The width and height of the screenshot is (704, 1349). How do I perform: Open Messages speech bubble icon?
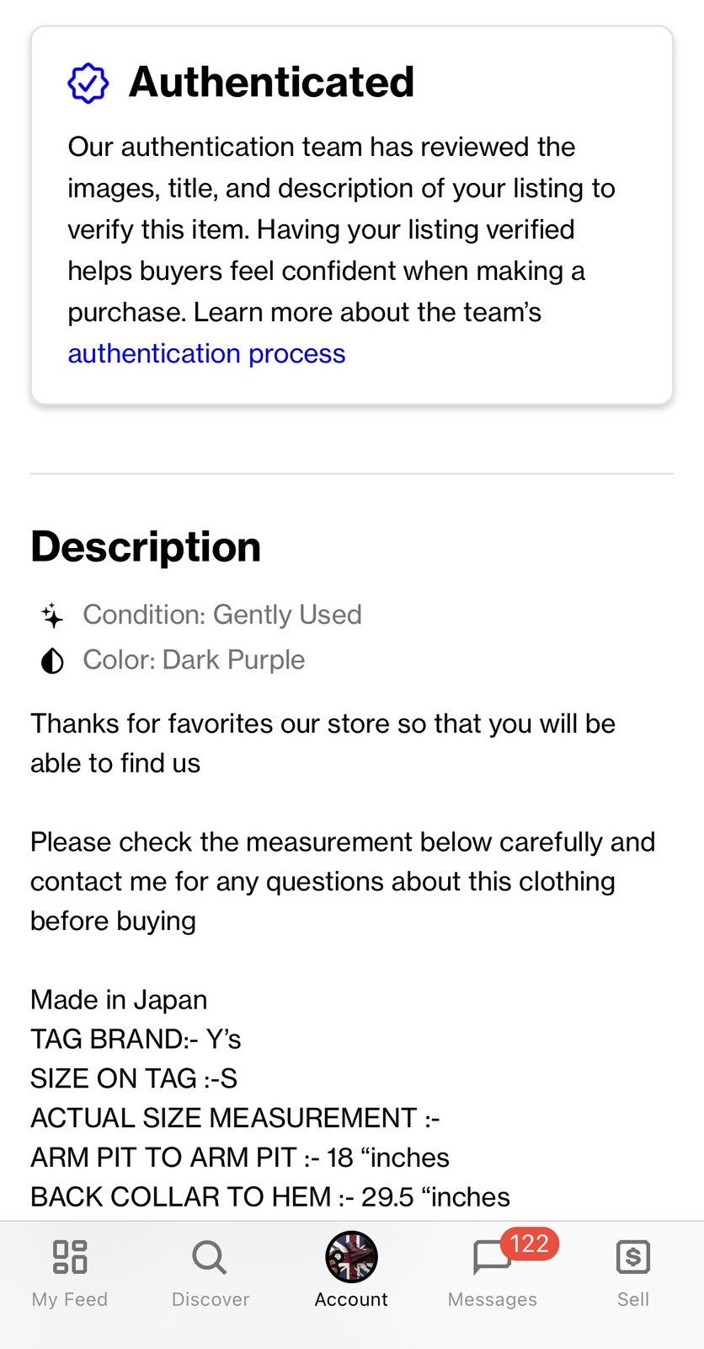(x=492, y=1258)
